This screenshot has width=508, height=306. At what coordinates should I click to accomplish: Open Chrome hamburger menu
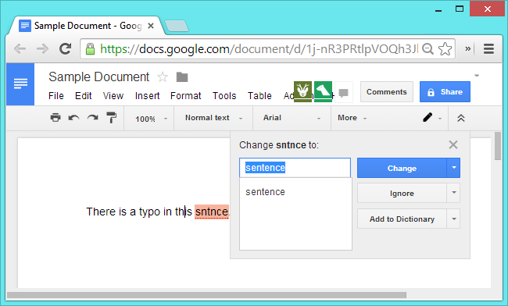pos(488,49)
